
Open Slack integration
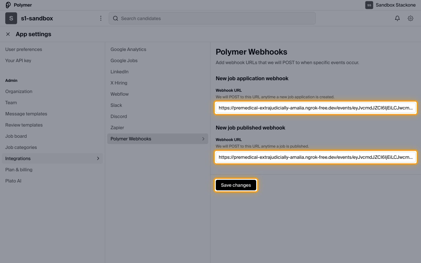point(116,105)
